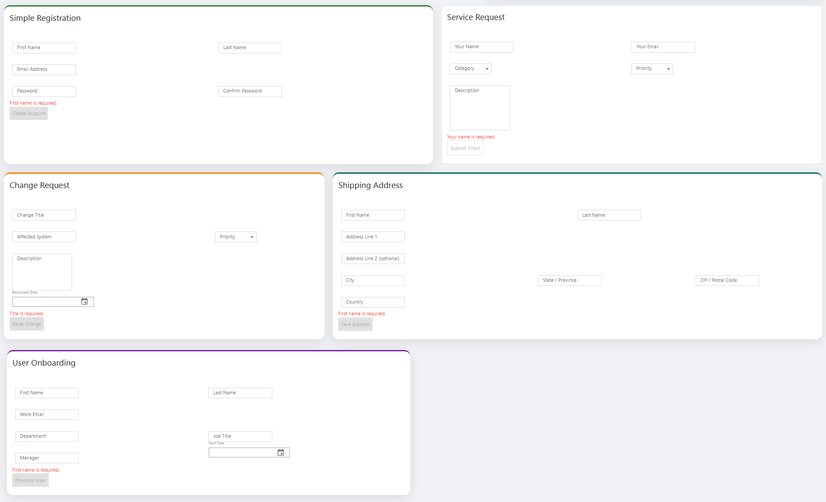Click the Address Line 1 field
This screenshot has height=502, width=826.
coord(373,237)
